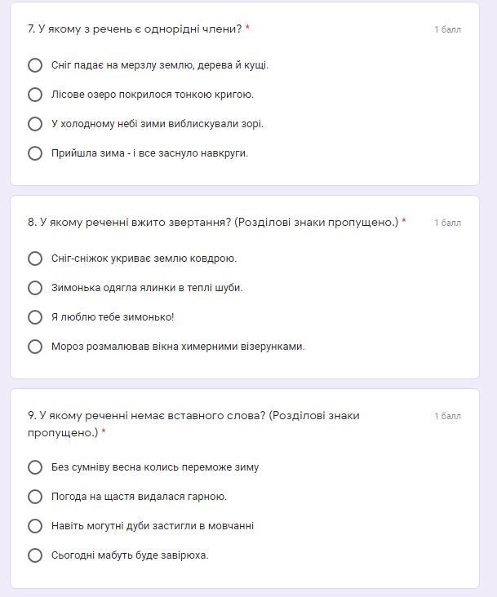Pick the answer 'Я люблю тебе зимонько!'

[35, 317]
